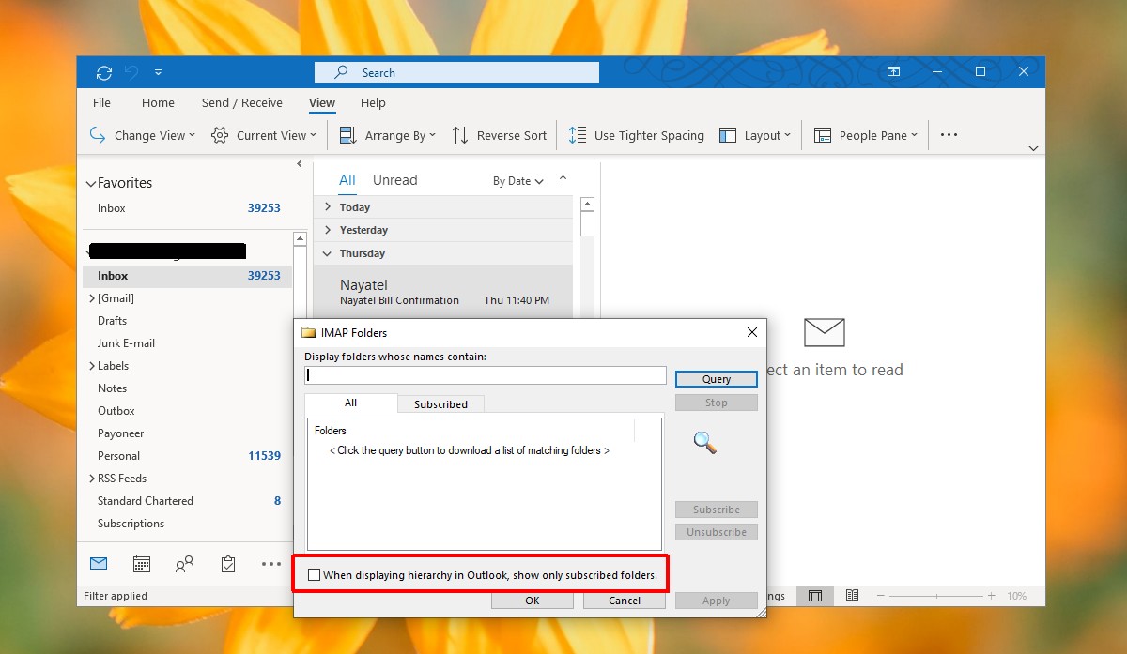Screen dimensions: 1127x654
Task: Switch to Normal view icon in status bar
Action: click(x=815, y=596)
